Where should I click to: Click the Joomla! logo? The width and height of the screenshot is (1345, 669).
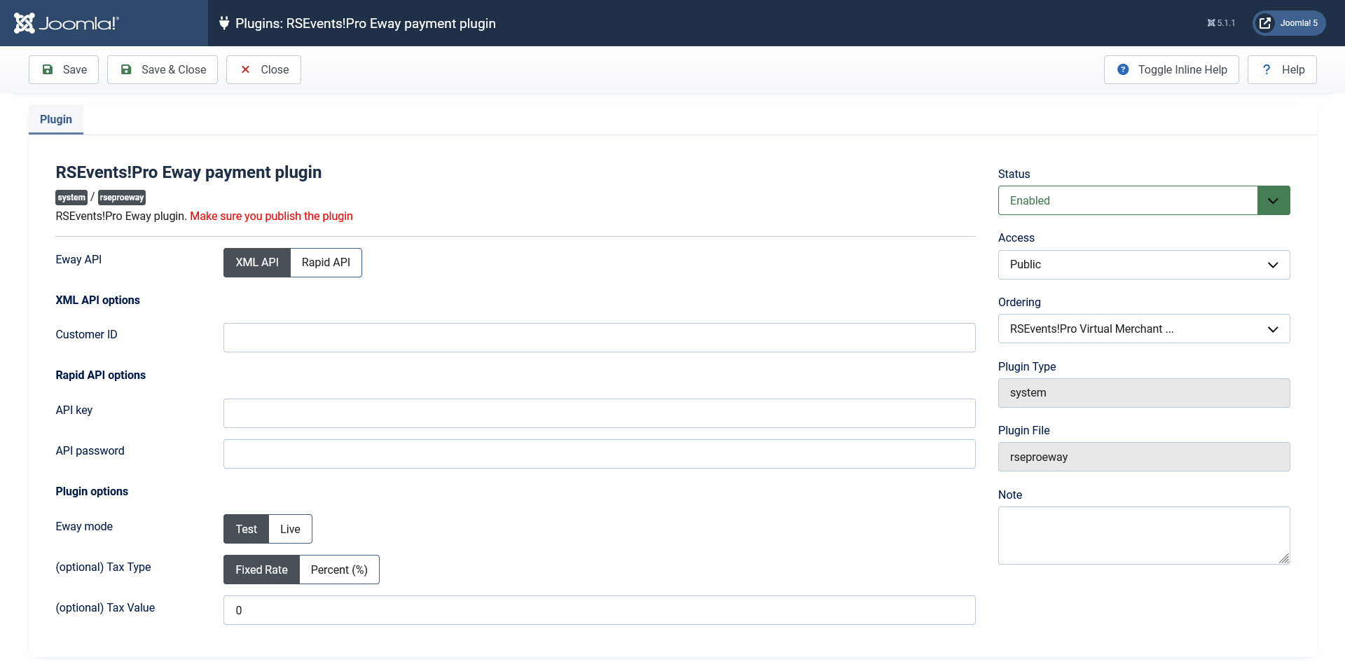[x=67, y=23]
